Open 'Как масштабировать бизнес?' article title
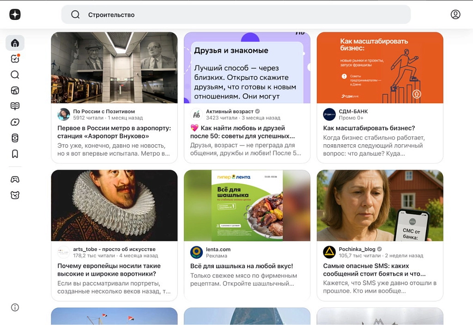473x325 pixels. pyautogui.click(x=369, y=128)
